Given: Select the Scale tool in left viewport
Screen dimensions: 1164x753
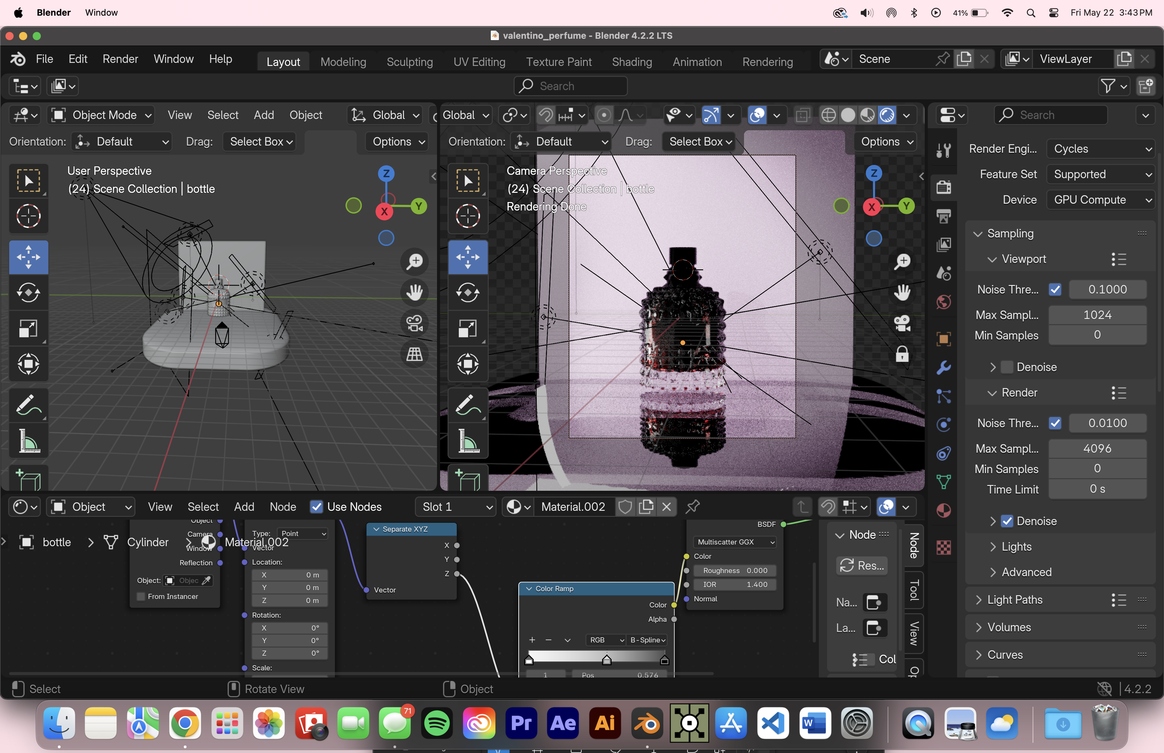Looking at the screenshot, I should click(28, 328).
